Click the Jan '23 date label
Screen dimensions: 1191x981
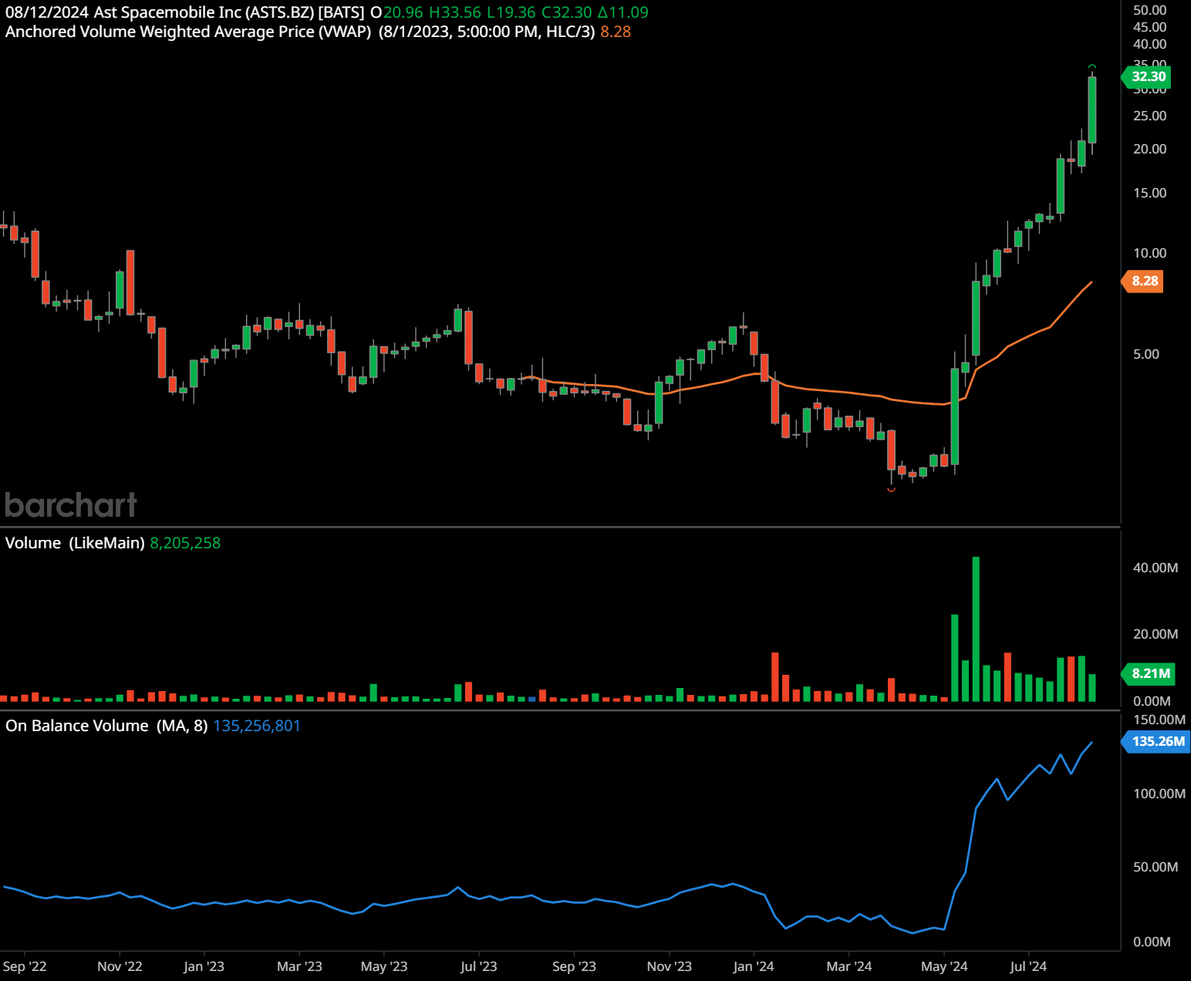click(x=204, y=966)
